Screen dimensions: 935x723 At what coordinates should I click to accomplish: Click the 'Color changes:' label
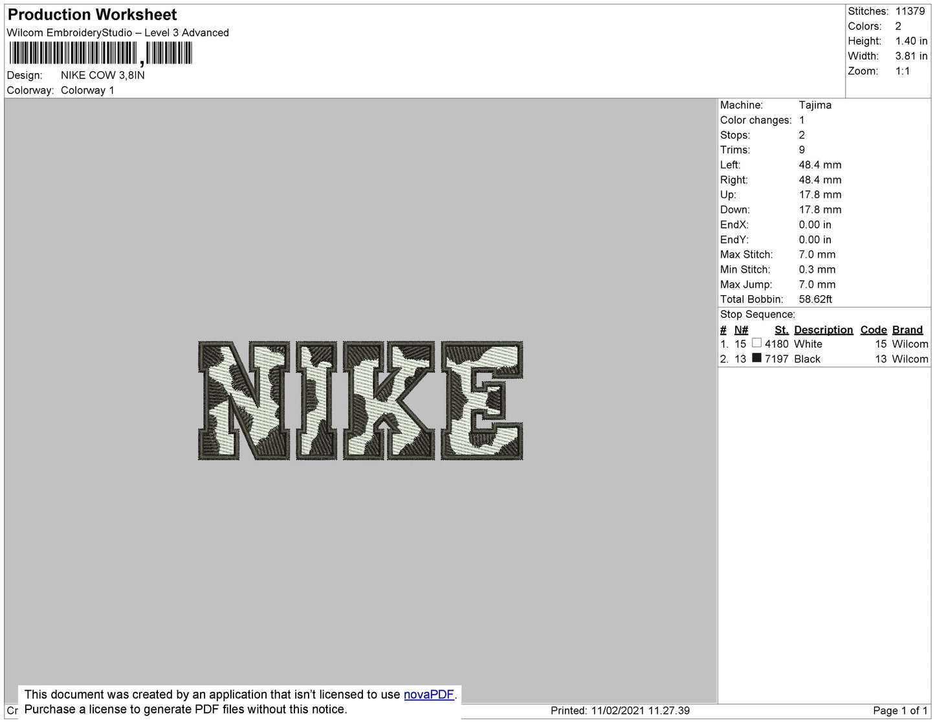tap(756, 120)
